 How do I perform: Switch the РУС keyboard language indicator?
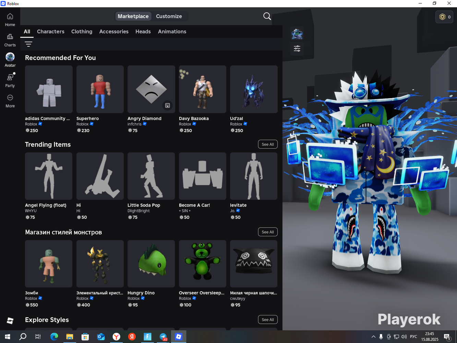point(413,337)
